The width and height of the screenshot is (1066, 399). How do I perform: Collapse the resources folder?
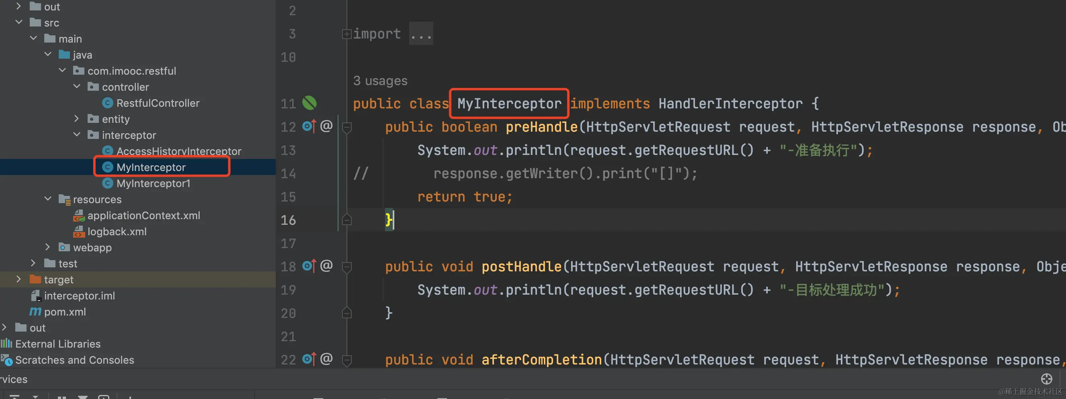(48, 199)
